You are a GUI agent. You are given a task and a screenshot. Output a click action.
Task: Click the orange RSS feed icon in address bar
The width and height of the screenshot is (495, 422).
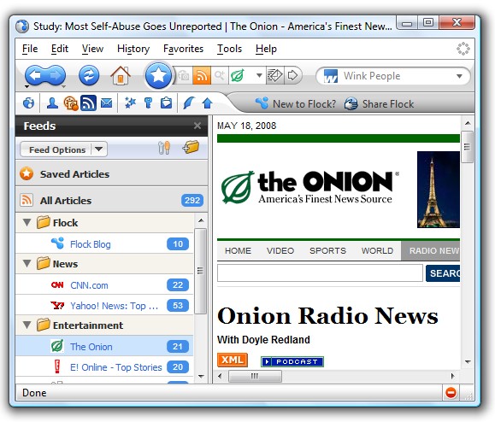tap(202, 75)
